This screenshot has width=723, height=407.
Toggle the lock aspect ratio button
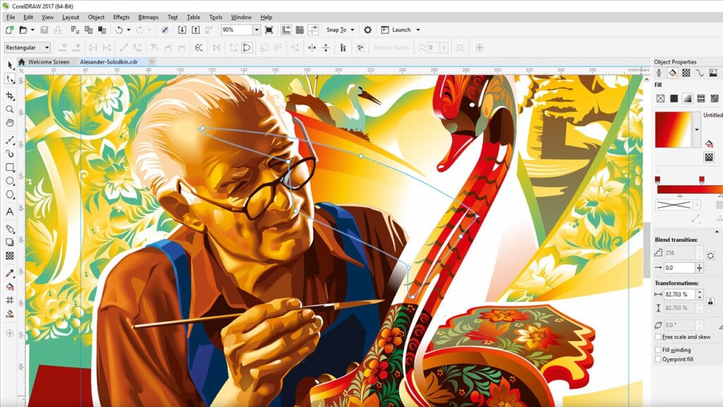(710, 301)
